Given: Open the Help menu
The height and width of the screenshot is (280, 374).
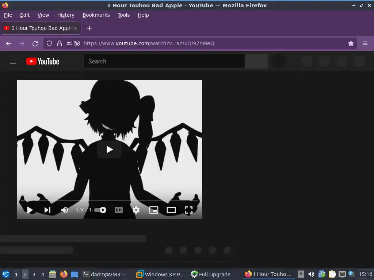Looking at the screenshot, I should point(143,15).
